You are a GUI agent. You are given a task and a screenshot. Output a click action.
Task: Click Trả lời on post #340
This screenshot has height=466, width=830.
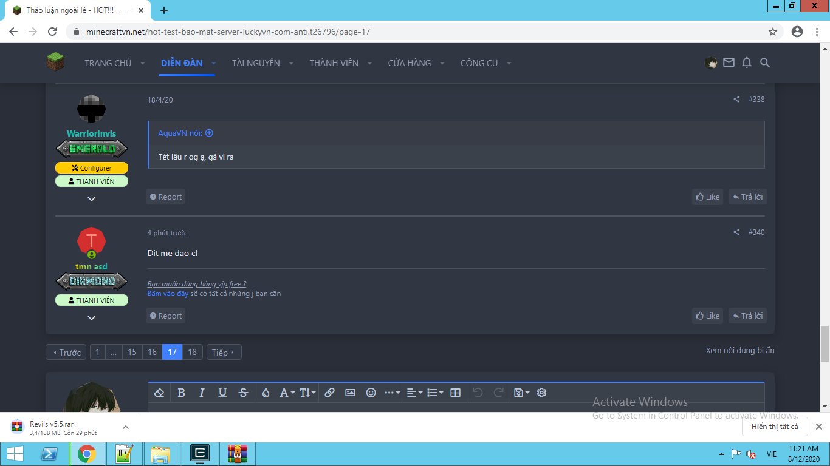pos(748,316)
